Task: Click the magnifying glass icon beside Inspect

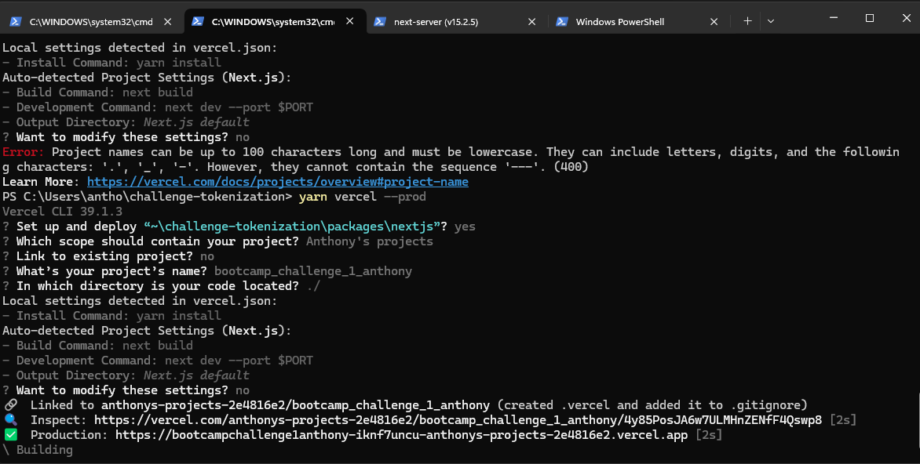Action: pyautogui.click(x=9, y=419)
